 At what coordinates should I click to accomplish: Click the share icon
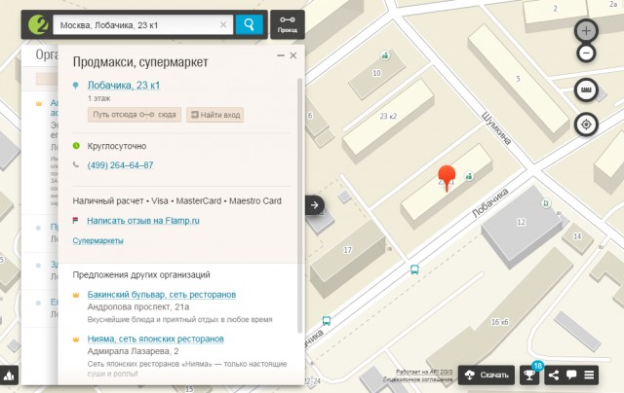tap(554, 375)
